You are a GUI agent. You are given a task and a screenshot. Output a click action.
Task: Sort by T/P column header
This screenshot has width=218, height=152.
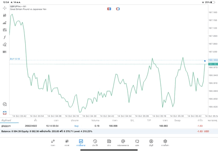(149, 120)
